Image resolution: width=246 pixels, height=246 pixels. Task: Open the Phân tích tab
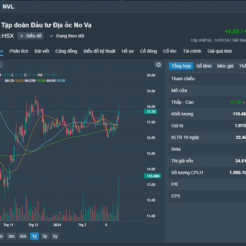pos(19,51)
